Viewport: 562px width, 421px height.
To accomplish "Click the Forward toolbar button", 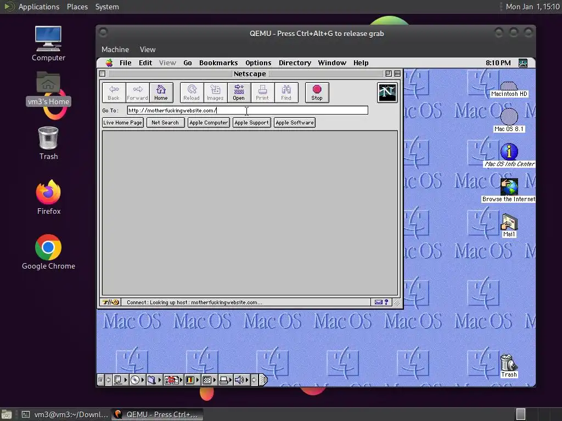I will coord(137,93).
